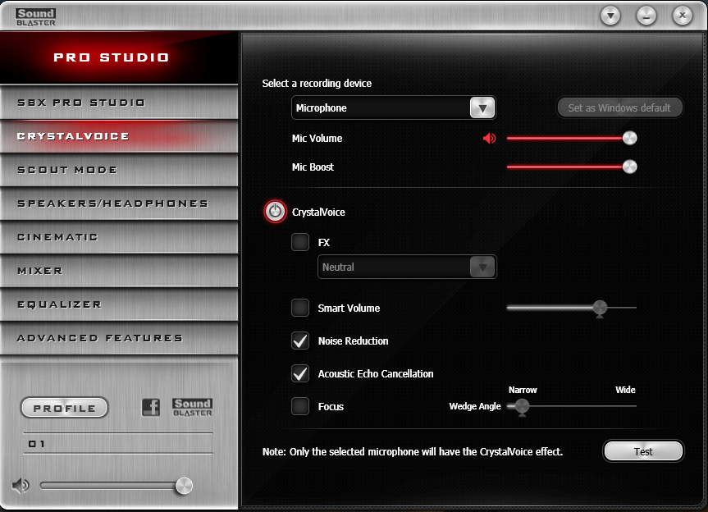
Task: Click the 'Select a recording device' label
Action: pos(317,84)
